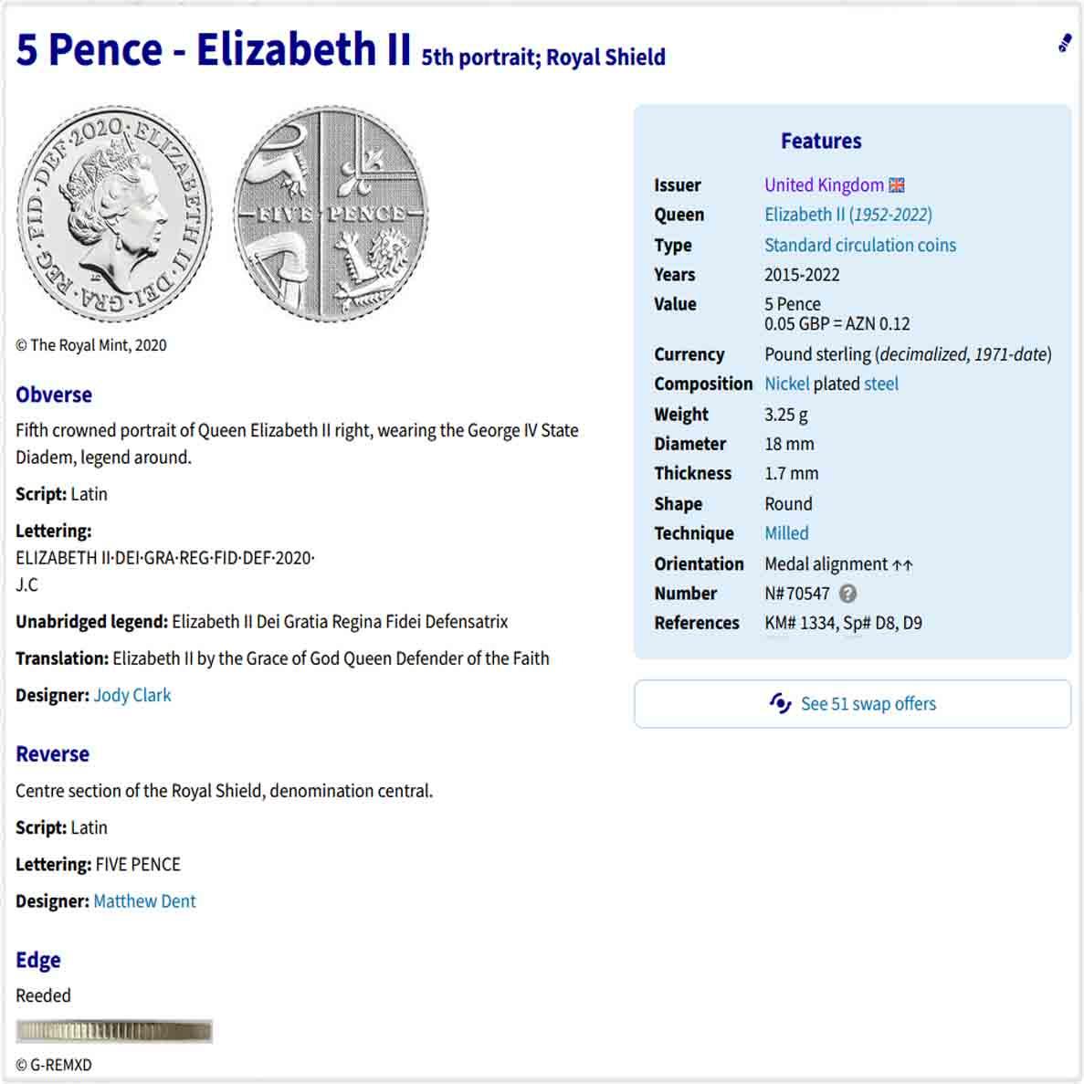Viewport: 1084px width, 1084px height.
Task: Open the obverse coin image
Action: pos(114,214)
